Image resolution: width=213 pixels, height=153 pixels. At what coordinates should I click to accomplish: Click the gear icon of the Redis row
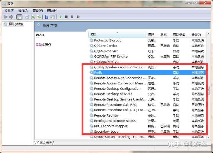tap(91, 73)
